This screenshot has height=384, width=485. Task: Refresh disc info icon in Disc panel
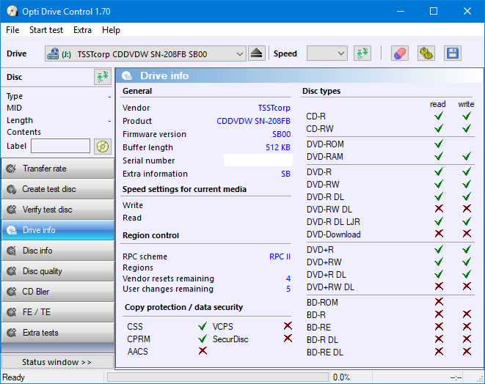pos(103,77)
